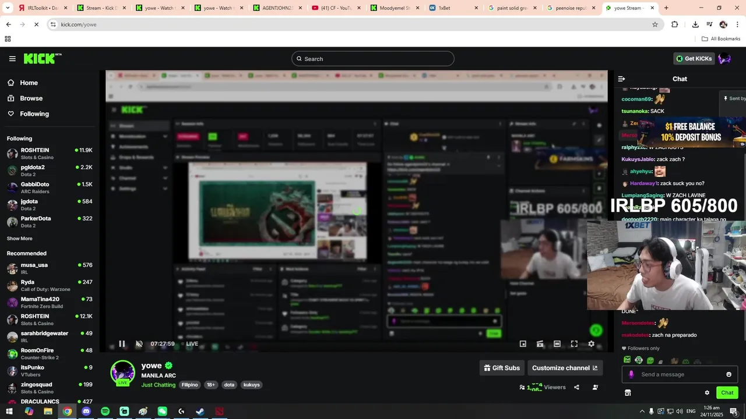This screenshot has height=419, width=746.
Task: Click the Gift Subs button
Action: 502,368
